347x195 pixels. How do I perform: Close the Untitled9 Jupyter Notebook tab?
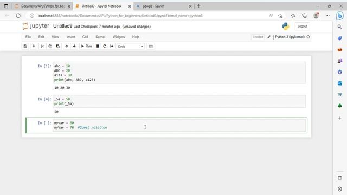point(130,6)
